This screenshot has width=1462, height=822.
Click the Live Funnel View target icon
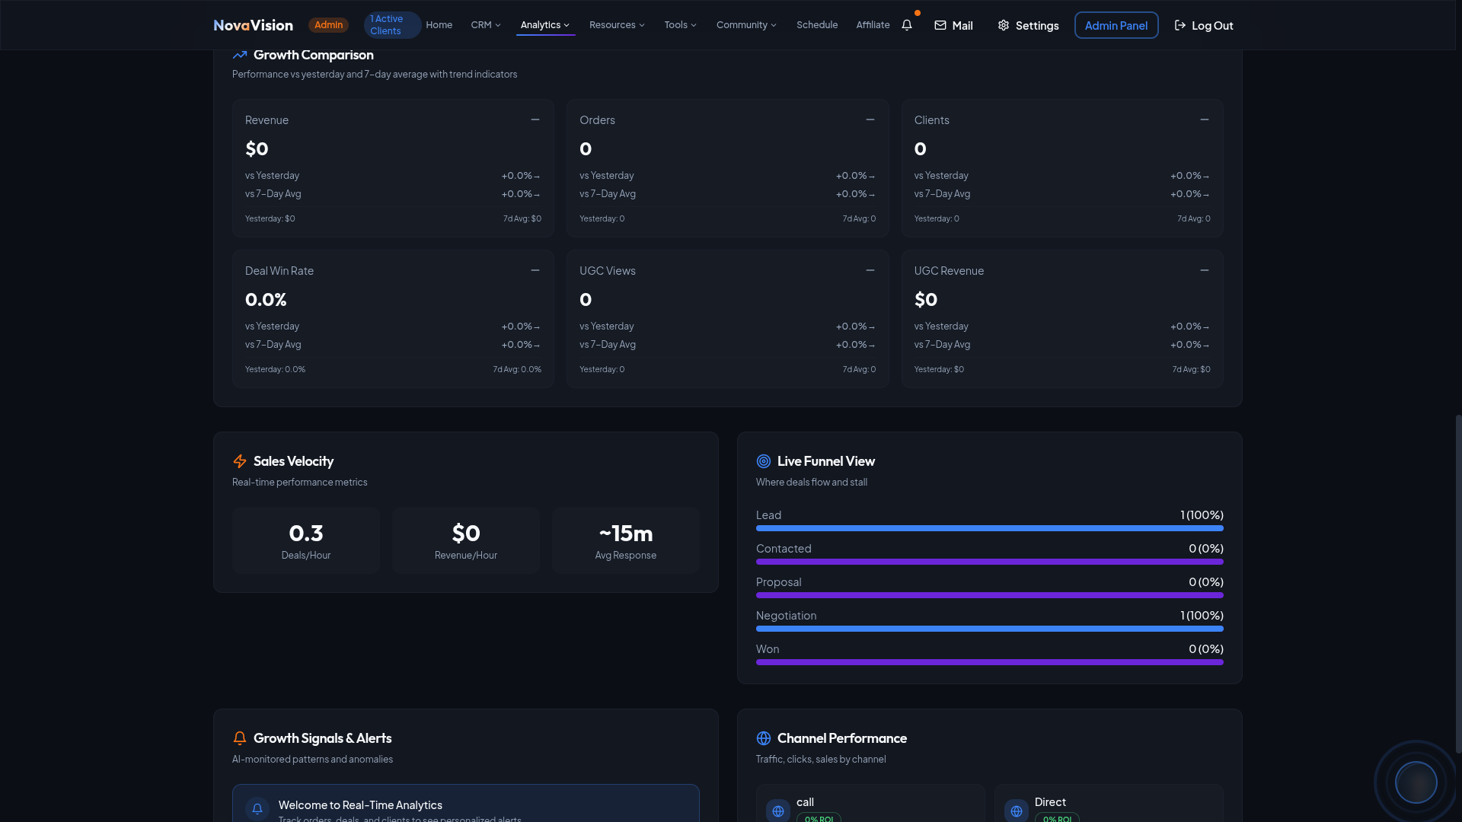point(763,461)
